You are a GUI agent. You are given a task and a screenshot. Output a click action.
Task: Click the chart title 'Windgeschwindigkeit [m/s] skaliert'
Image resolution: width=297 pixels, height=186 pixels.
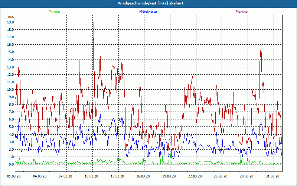pyautogui.click(x=151, y=3)
